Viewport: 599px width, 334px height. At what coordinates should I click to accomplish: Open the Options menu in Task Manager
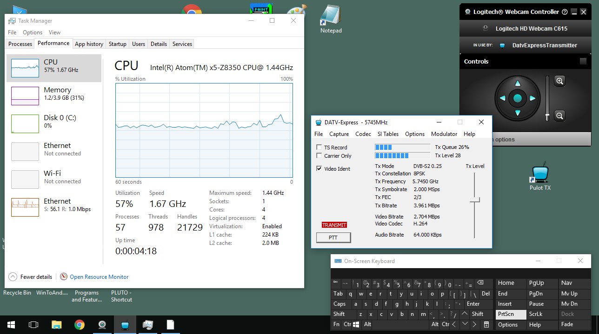tap(33, 32)
